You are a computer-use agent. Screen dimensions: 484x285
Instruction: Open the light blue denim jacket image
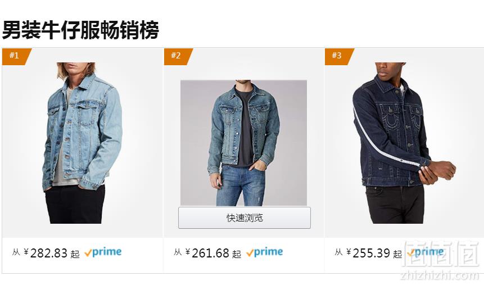[83, 143]
